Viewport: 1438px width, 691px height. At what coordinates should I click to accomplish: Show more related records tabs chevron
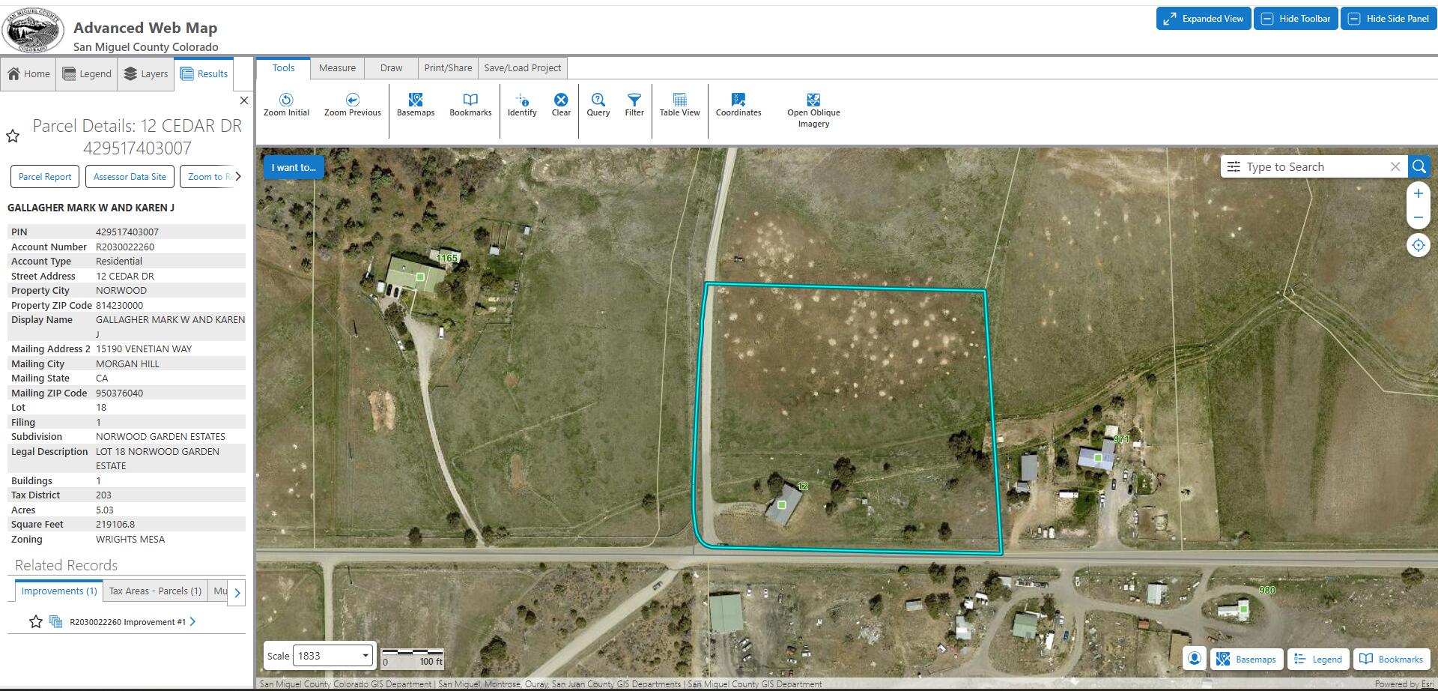point(237,593)
